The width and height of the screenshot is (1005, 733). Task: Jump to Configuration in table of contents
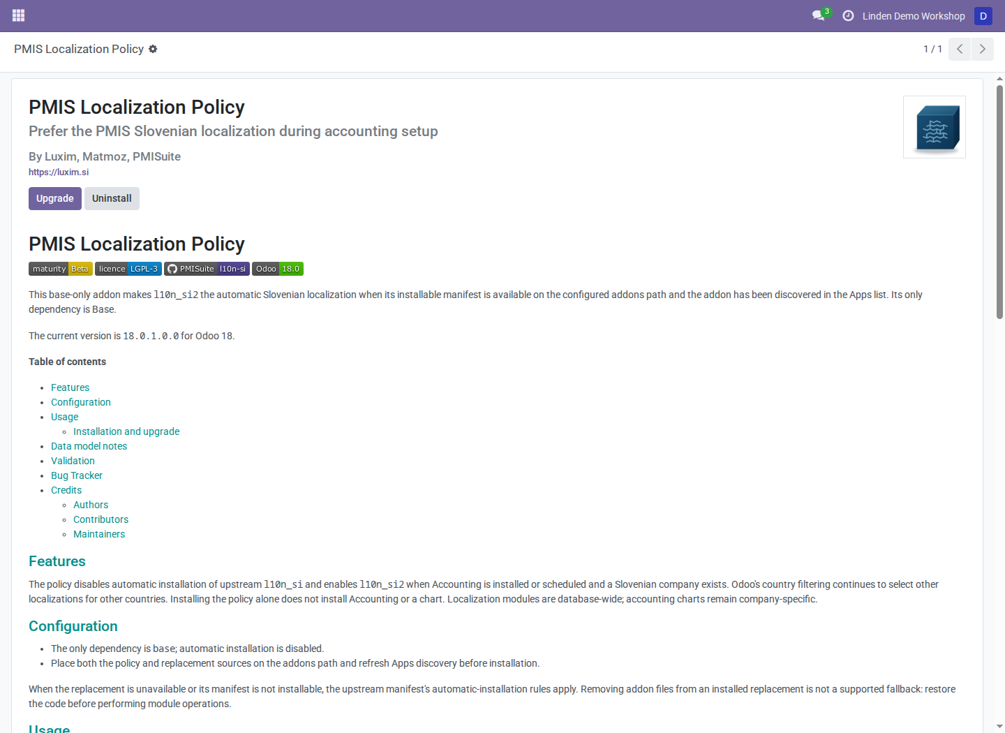[x=81, y=402]
